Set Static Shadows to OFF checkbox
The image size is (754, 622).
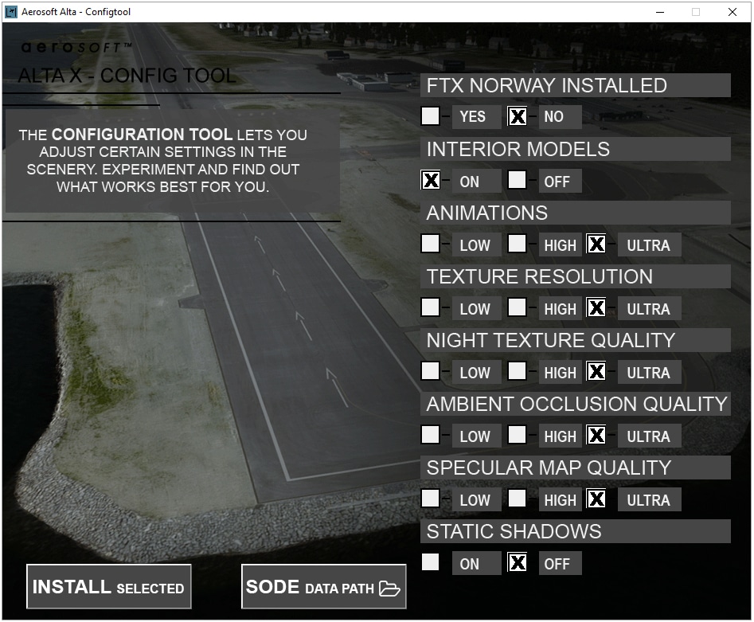(x=517, y=563)
